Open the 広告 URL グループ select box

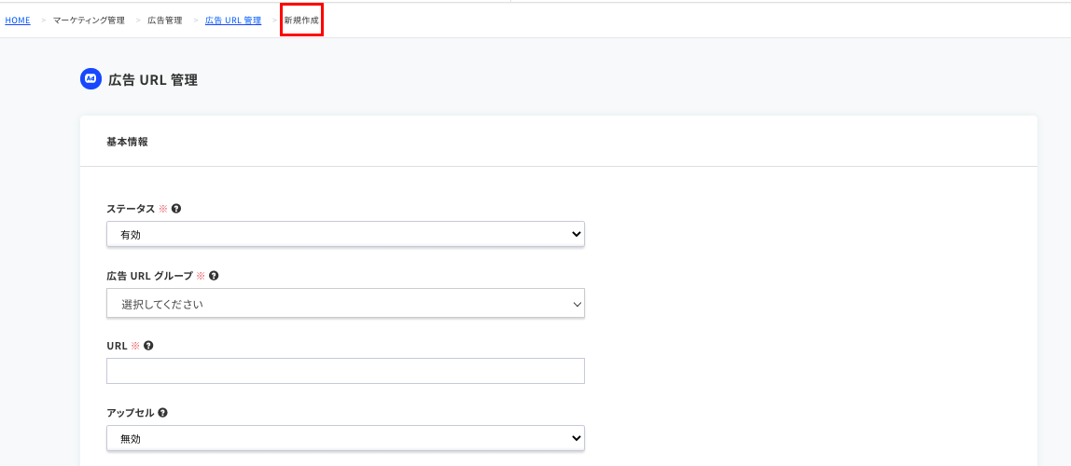(345, 303)
